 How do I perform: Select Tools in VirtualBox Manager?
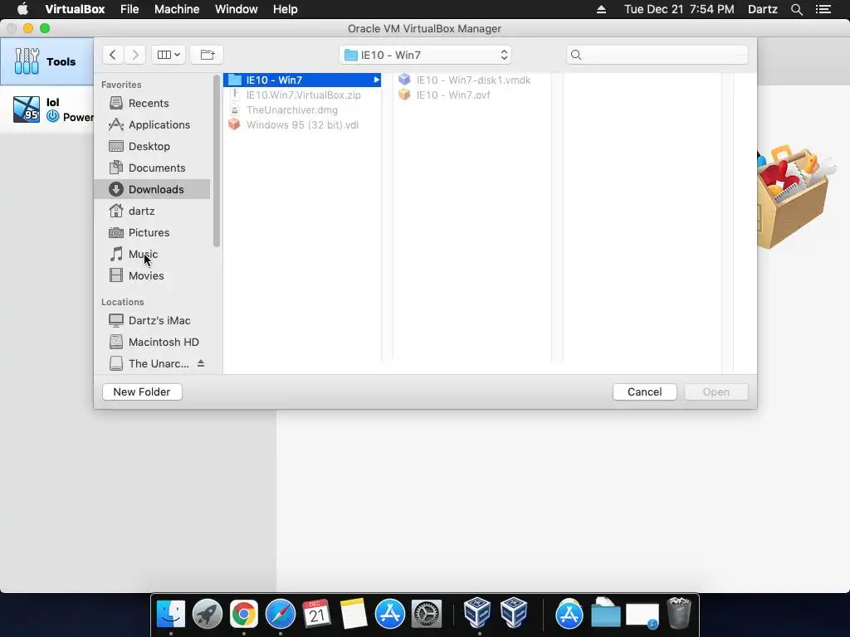click(x=46, y=61)
